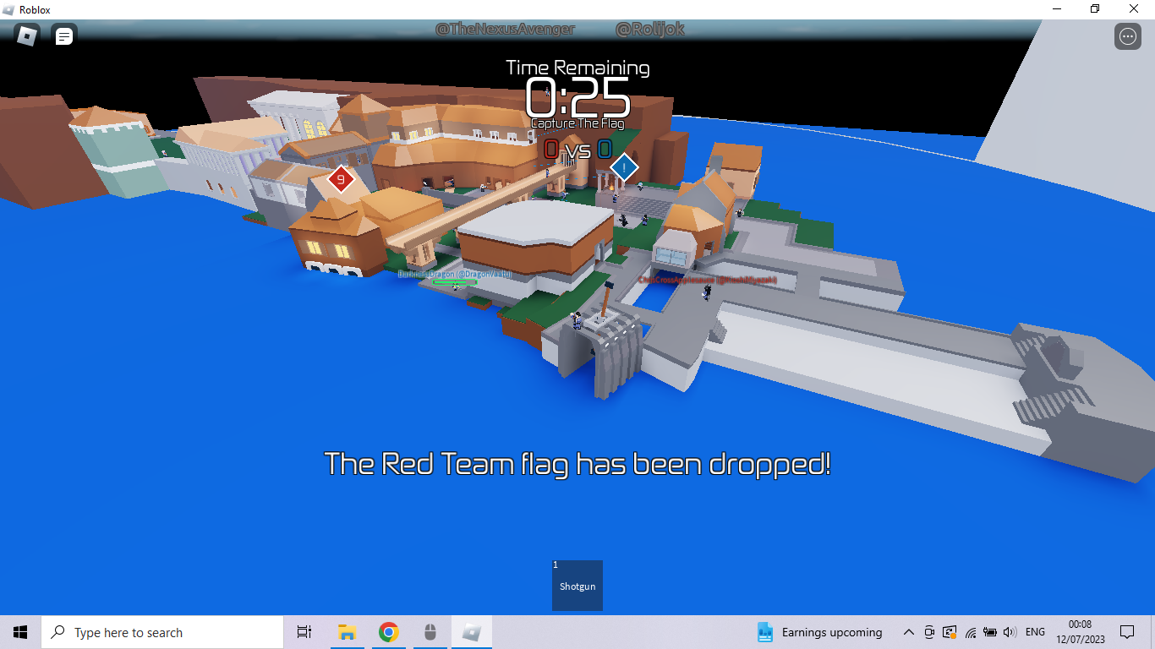
Task: Open the Windows Start menu
Action: click(x=20, y=632)
